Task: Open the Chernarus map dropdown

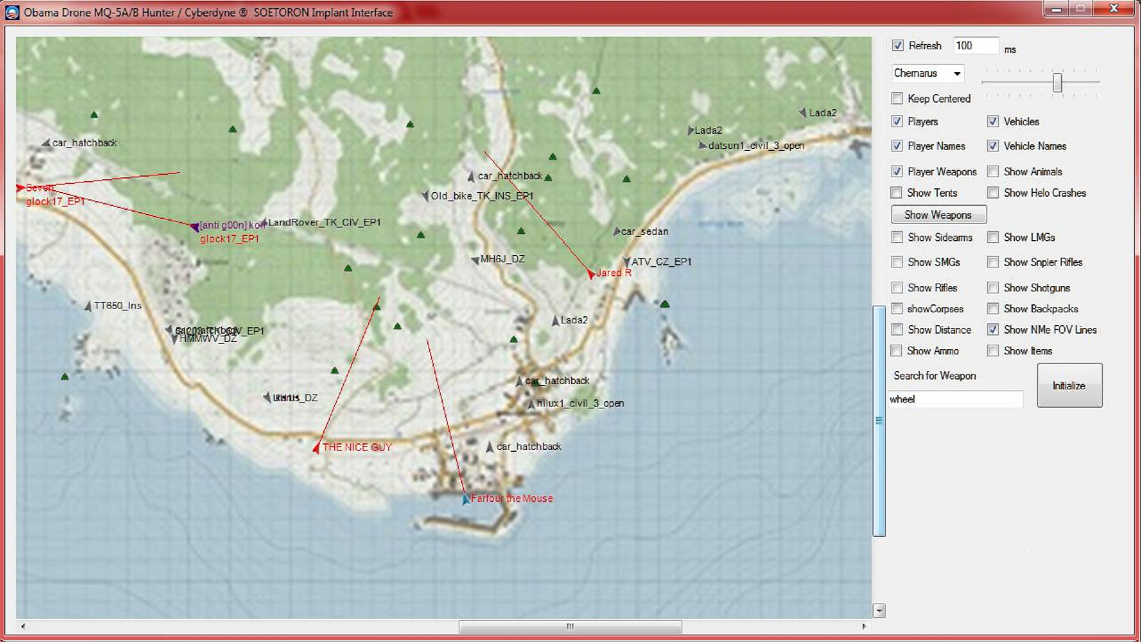Action: tap(957, 74)
